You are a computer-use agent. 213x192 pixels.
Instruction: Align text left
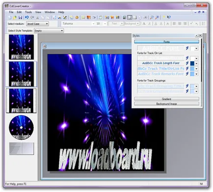point(174,24)
